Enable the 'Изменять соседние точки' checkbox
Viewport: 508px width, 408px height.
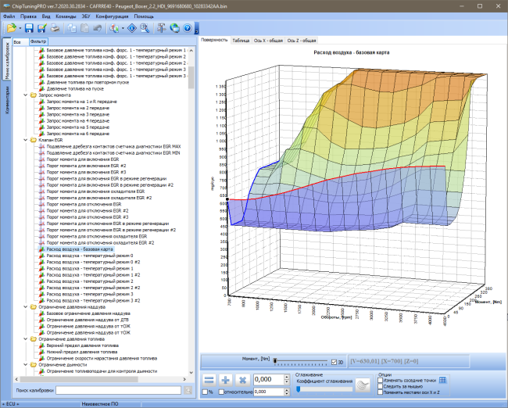click(381, 381)
